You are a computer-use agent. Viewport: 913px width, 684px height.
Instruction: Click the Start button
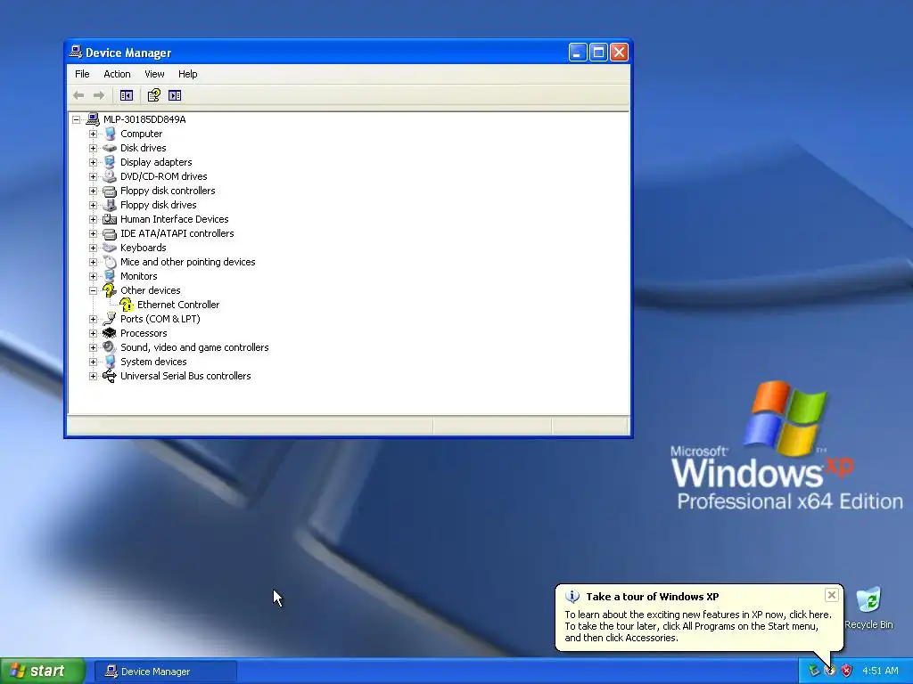(x=43, y=672)
